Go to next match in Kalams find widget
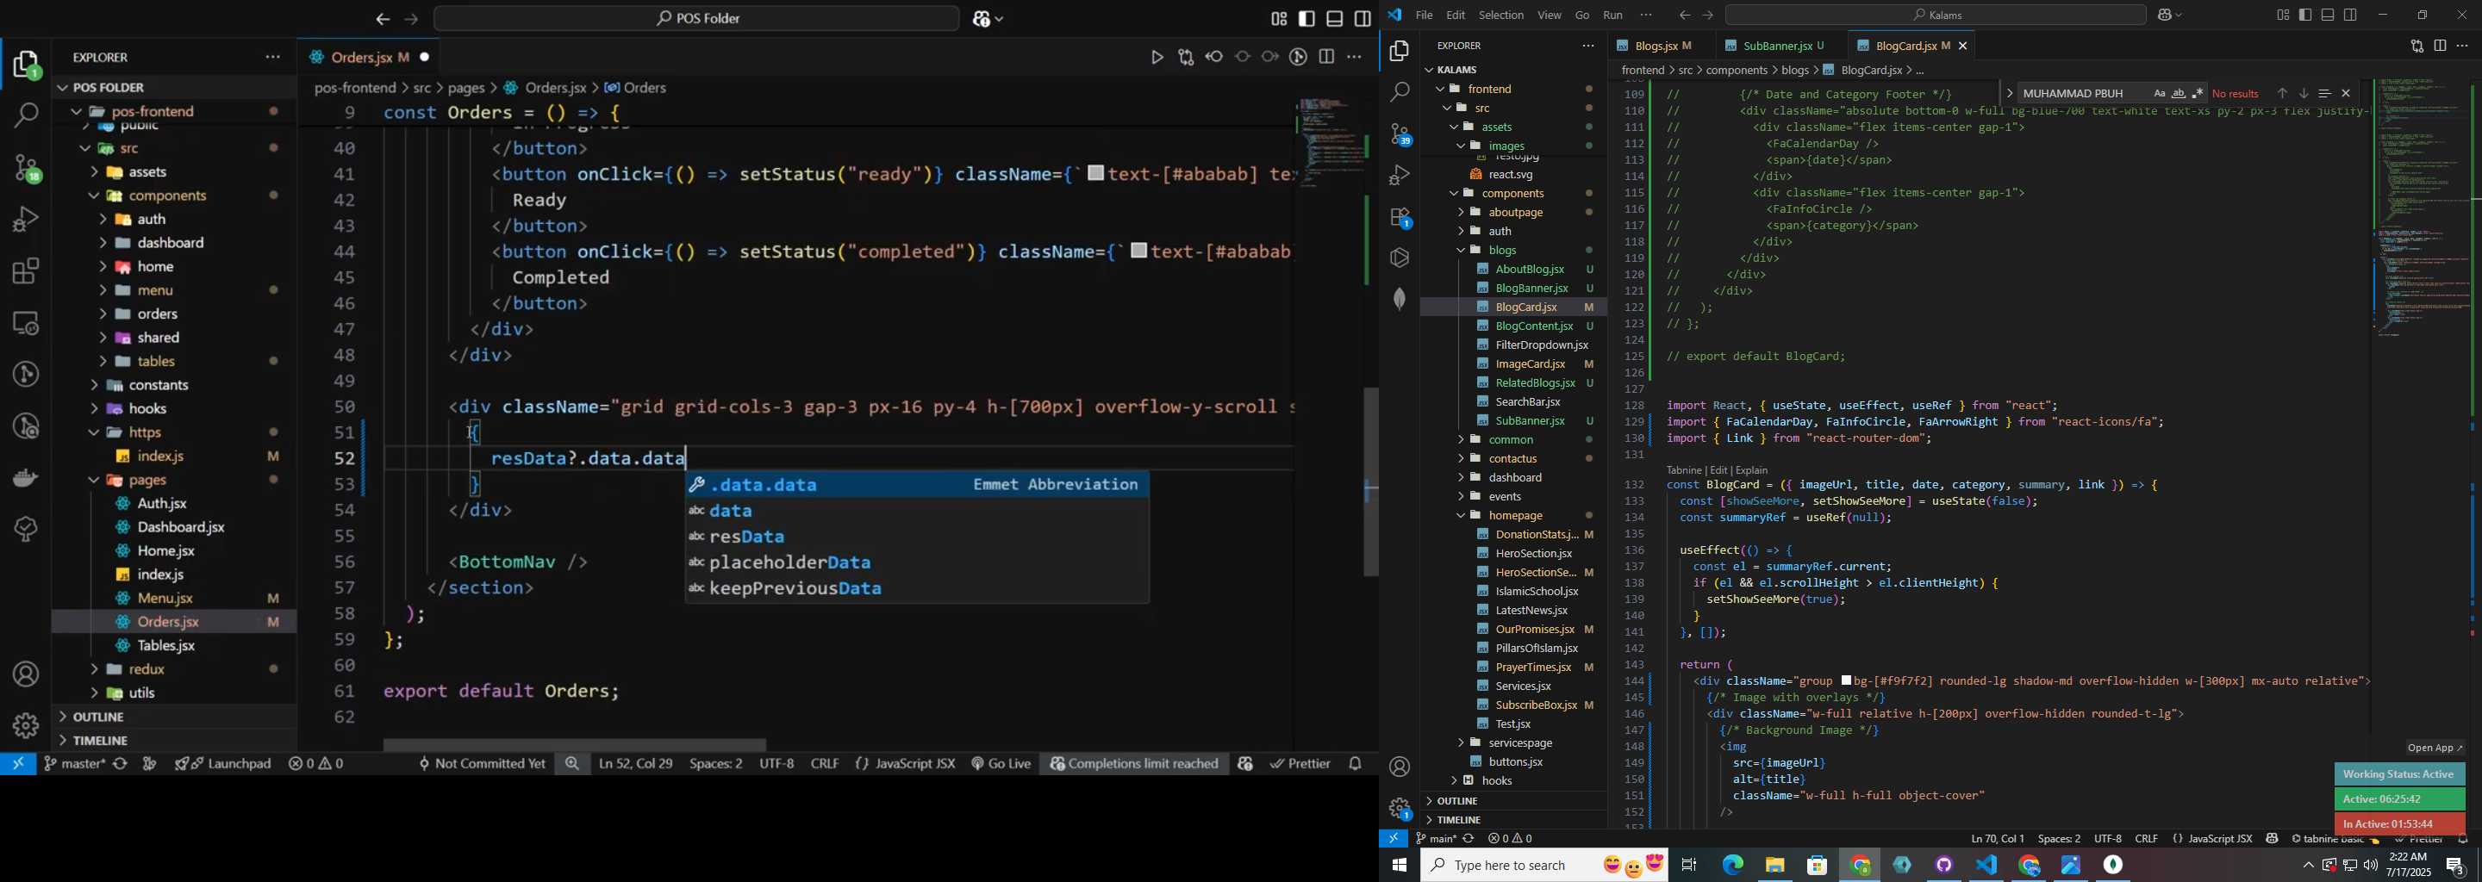Image resolution: width=2482 pixels, height=882 pixels. point(2303,93)
